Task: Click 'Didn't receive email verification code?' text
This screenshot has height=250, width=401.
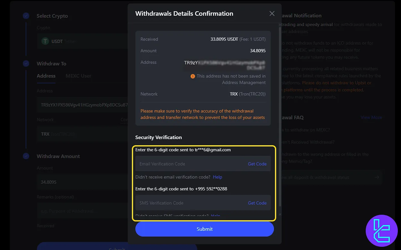Action: pos(173,177)
